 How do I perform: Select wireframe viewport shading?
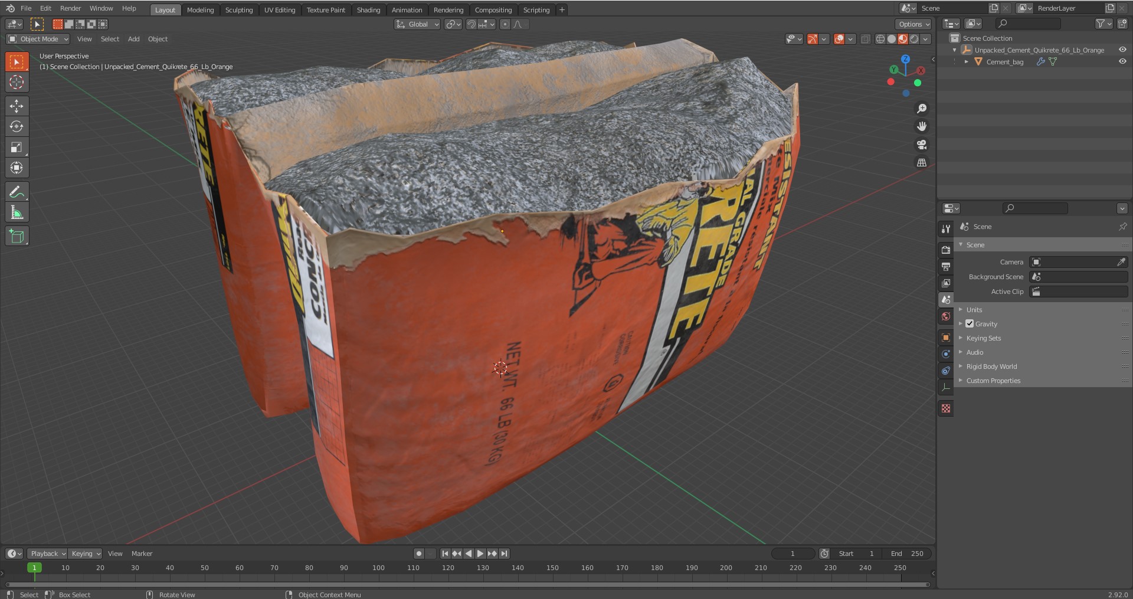point(880,39)
